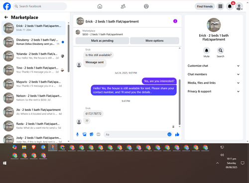Click Find friends button

coord(205,6)
